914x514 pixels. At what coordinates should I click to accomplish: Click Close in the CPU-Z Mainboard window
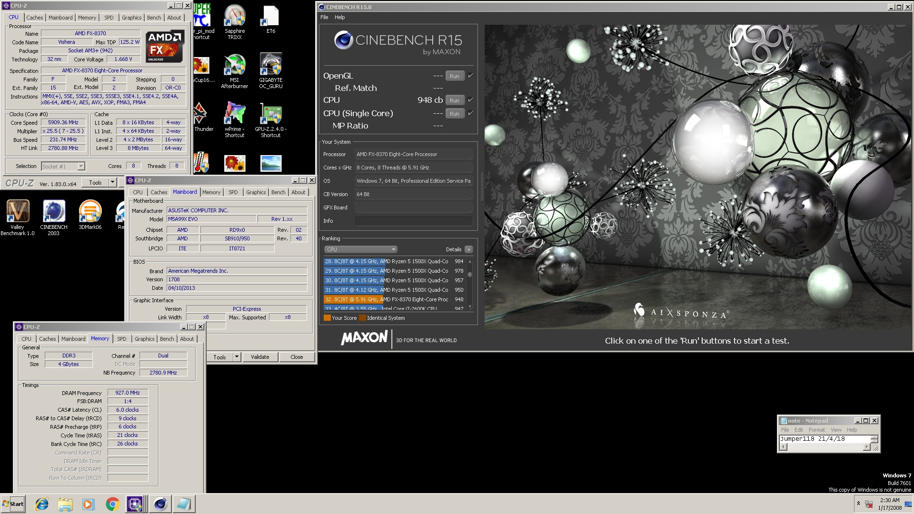tap(297, 357)
